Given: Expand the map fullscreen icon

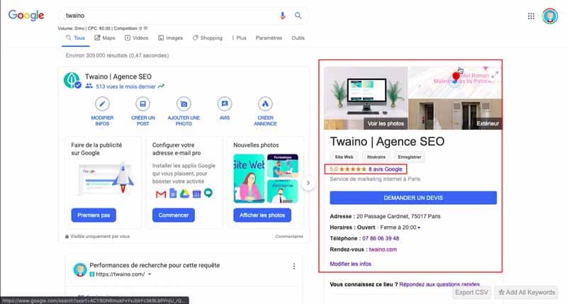Looking at the screenshot, I should (495, 75).
